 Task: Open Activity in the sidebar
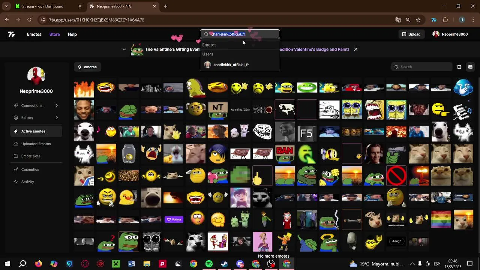[x=36, y=181]
